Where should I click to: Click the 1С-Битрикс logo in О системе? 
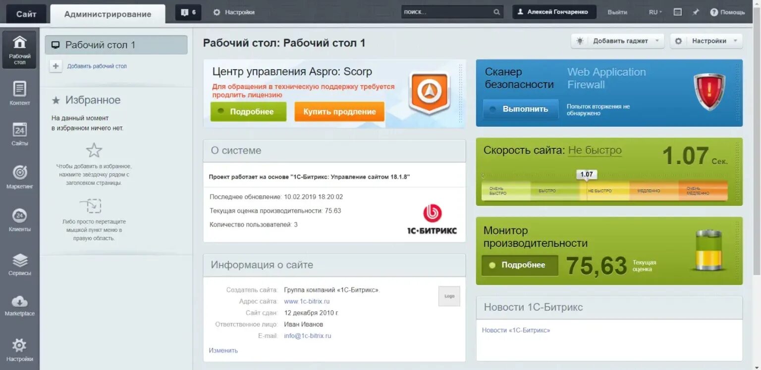click(432, 220)
